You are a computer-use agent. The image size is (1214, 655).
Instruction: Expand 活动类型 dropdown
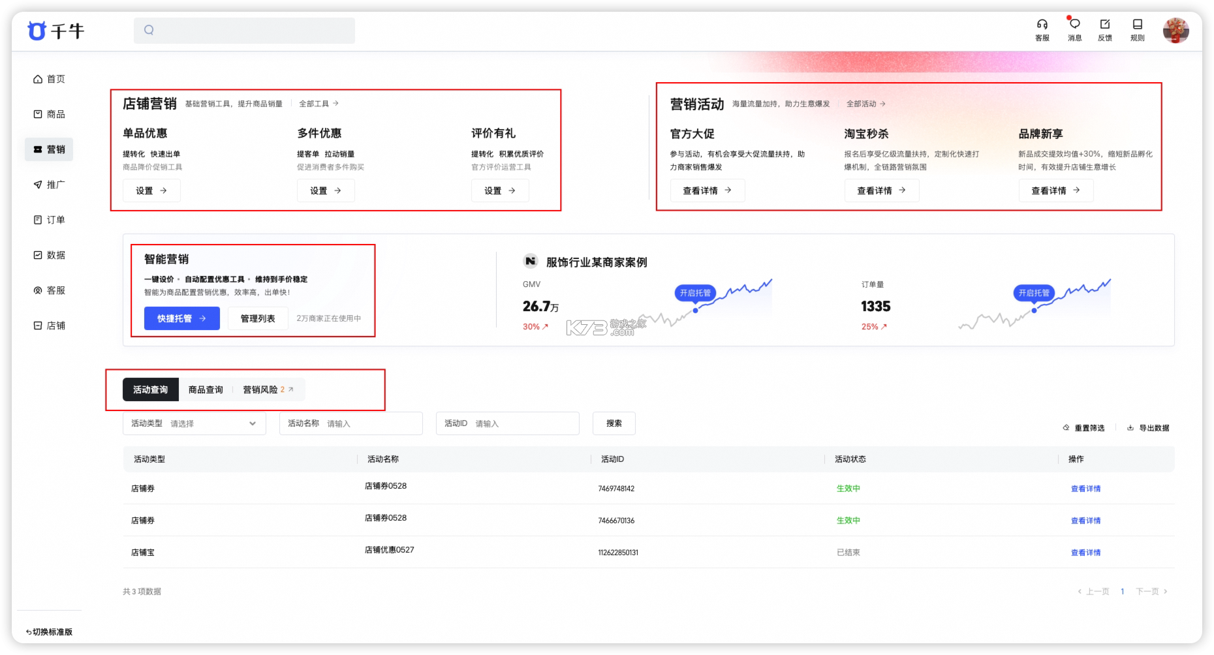(x=195, y=423)
